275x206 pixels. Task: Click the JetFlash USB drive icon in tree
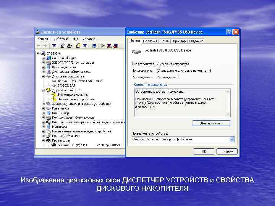click(x=54, y=81)
